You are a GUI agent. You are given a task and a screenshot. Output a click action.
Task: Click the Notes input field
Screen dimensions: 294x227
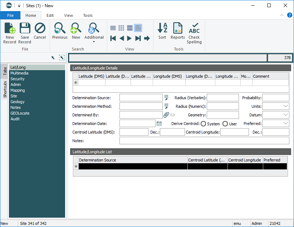point(204,141)
